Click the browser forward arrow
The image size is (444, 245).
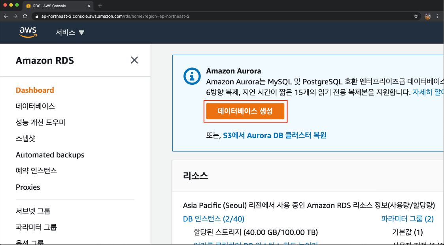(15, 16)
